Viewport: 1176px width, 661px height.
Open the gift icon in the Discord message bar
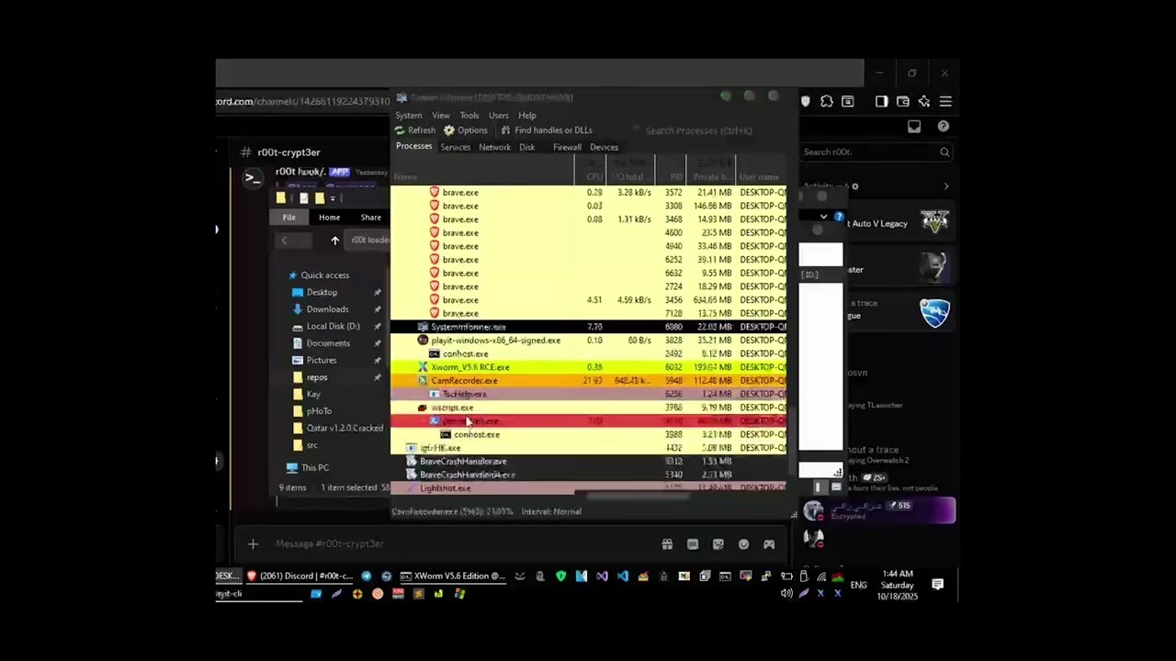click(667, 544)
